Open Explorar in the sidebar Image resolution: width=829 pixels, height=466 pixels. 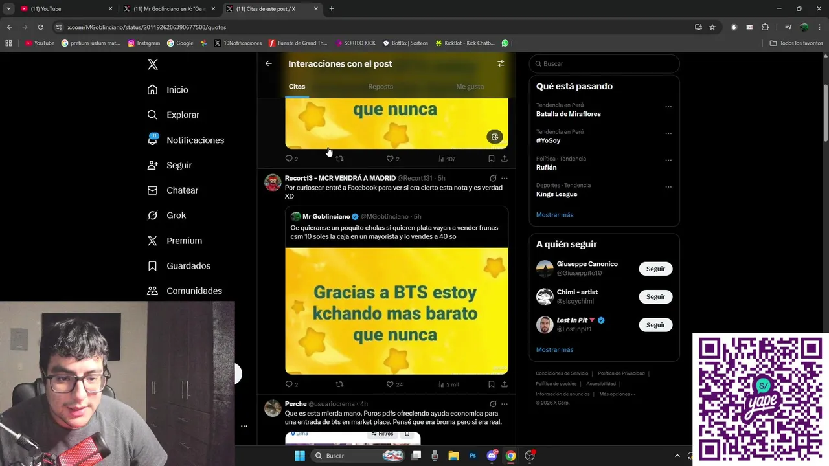[173, 115]
